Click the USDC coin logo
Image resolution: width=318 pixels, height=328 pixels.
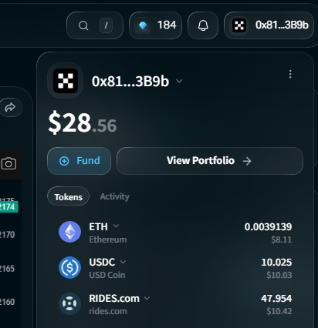(x=69, y=268)
